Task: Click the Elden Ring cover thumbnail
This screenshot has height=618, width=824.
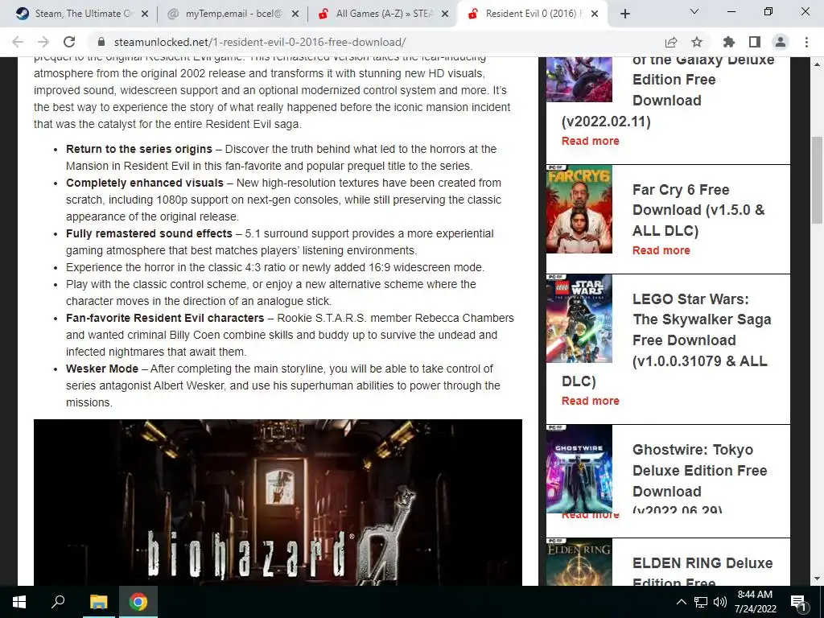Action: [x=579, y=562]
